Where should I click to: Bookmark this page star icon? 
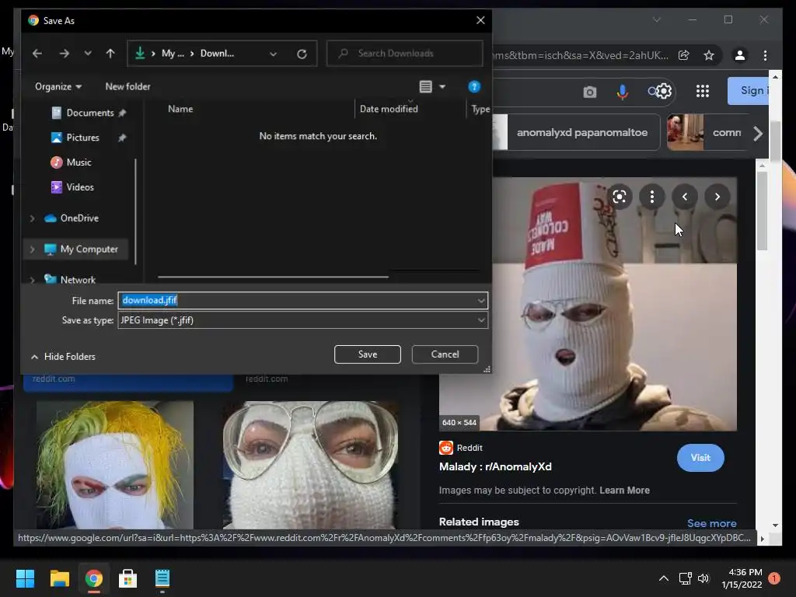pyautogui.click(x=709, y=55)
